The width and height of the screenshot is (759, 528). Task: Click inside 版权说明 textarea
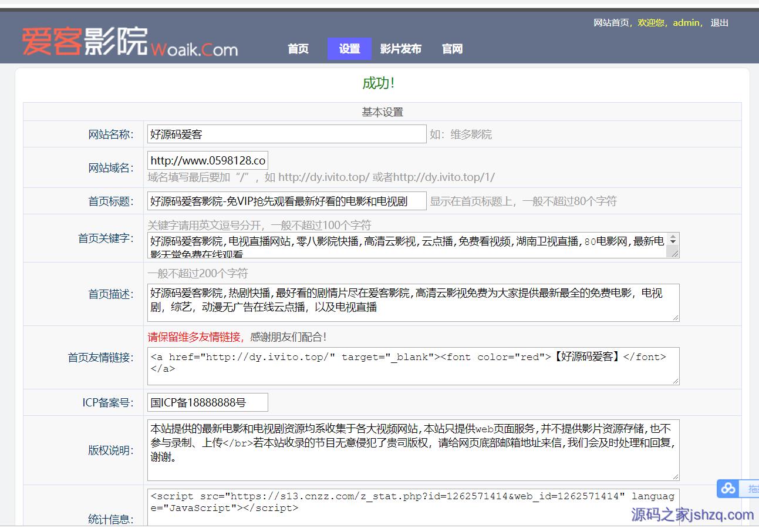(x=413, y=450)
